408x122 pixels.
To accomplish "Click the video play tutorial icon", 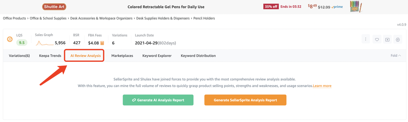I will click(x=387, y=39).
